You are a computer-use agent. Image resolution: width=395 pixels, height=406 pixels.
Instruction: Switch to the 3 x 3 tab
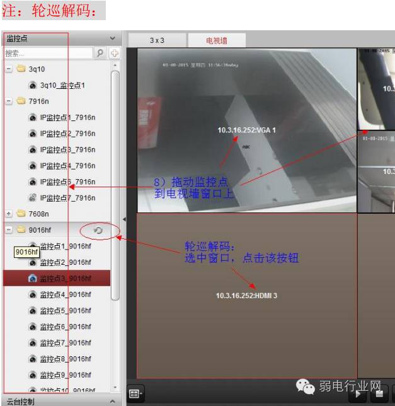157,40
